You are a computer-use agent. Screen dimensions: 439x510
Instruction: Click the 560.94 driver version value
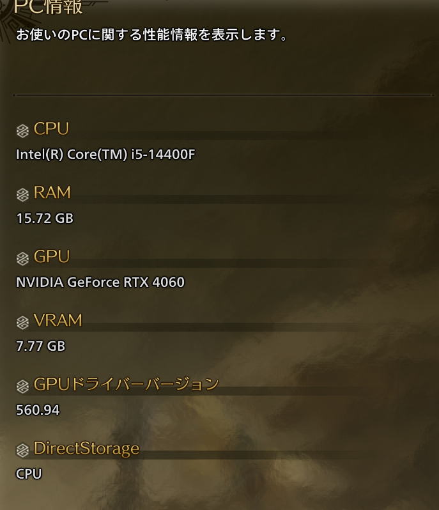point(38,410)
